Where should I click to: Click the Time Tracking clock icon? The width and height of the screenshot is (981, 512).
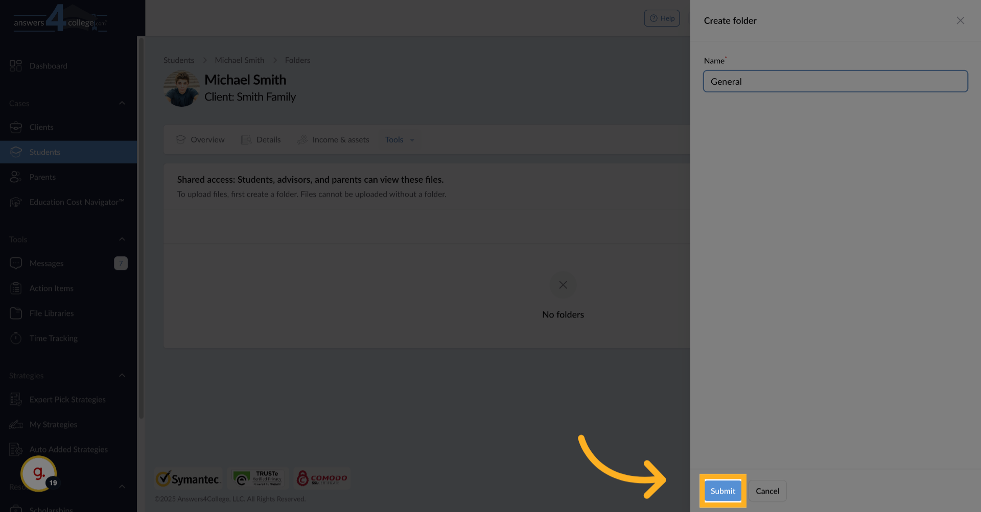pyautogui.click(x=16, y=338)
